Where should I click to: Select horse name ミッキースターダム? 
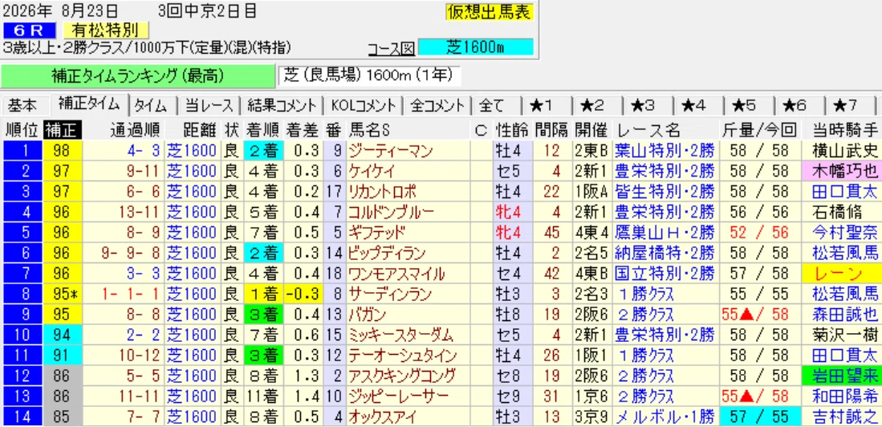pos(400,334)
